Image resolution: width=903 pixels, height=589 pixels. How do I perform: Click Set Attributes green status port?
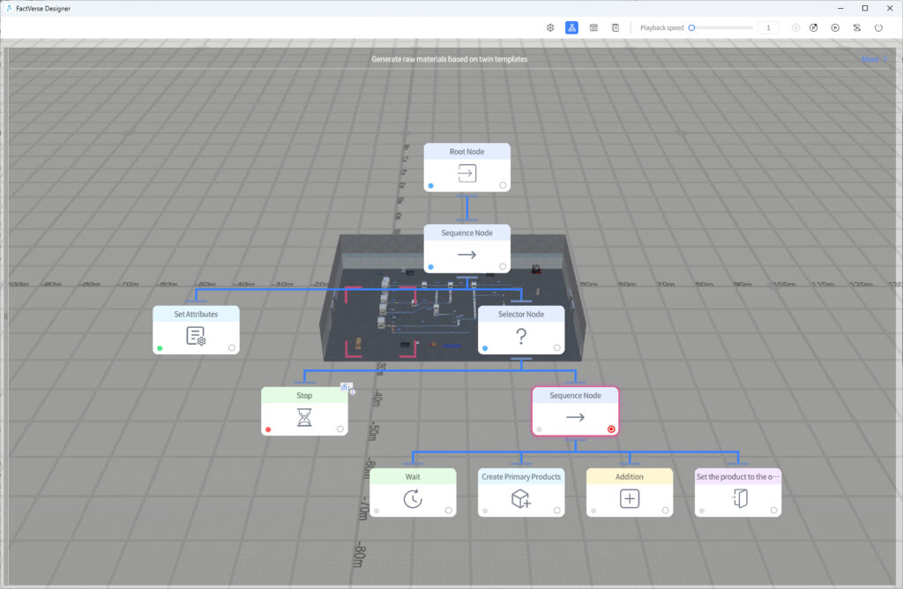tap(160, 348)
